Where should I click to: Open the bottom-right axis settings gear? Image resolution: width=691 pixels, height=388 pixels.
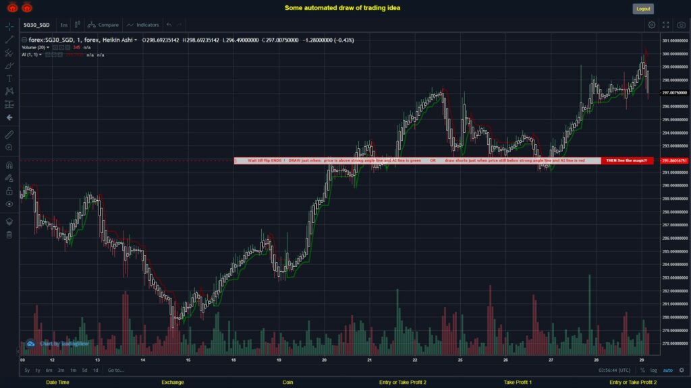(682, 370)
